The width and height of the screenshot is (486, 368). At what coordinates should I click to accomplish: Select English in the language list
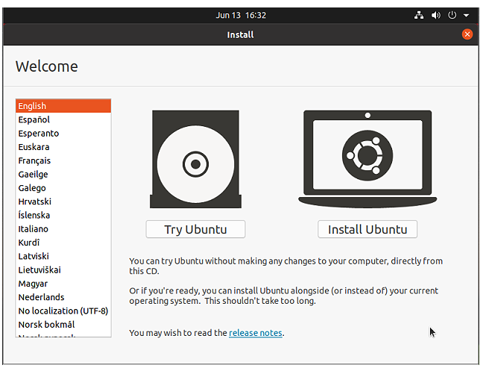click(x=63, y=106)
